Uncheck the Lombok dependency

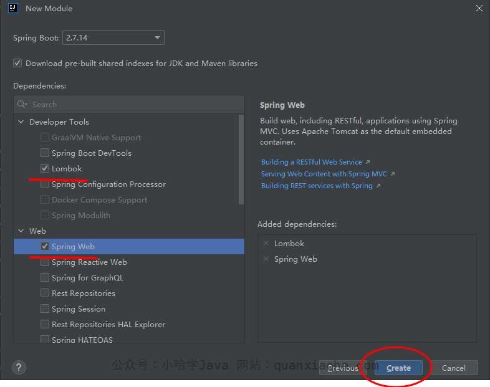(45, 168)
